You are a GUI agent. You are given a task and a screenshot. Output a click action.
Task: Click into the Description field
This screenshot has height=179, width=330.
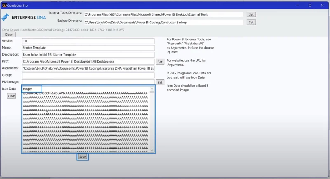coord(88,55)
